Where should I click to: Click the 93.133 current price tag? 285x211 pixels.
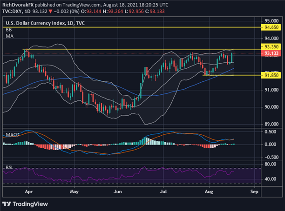pos(271,53)
